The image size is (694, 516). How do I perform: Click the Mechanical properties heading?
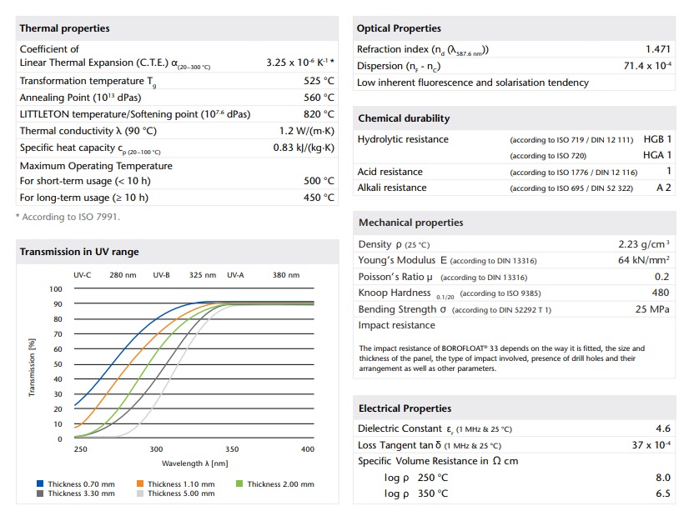(x=410, y=223)
